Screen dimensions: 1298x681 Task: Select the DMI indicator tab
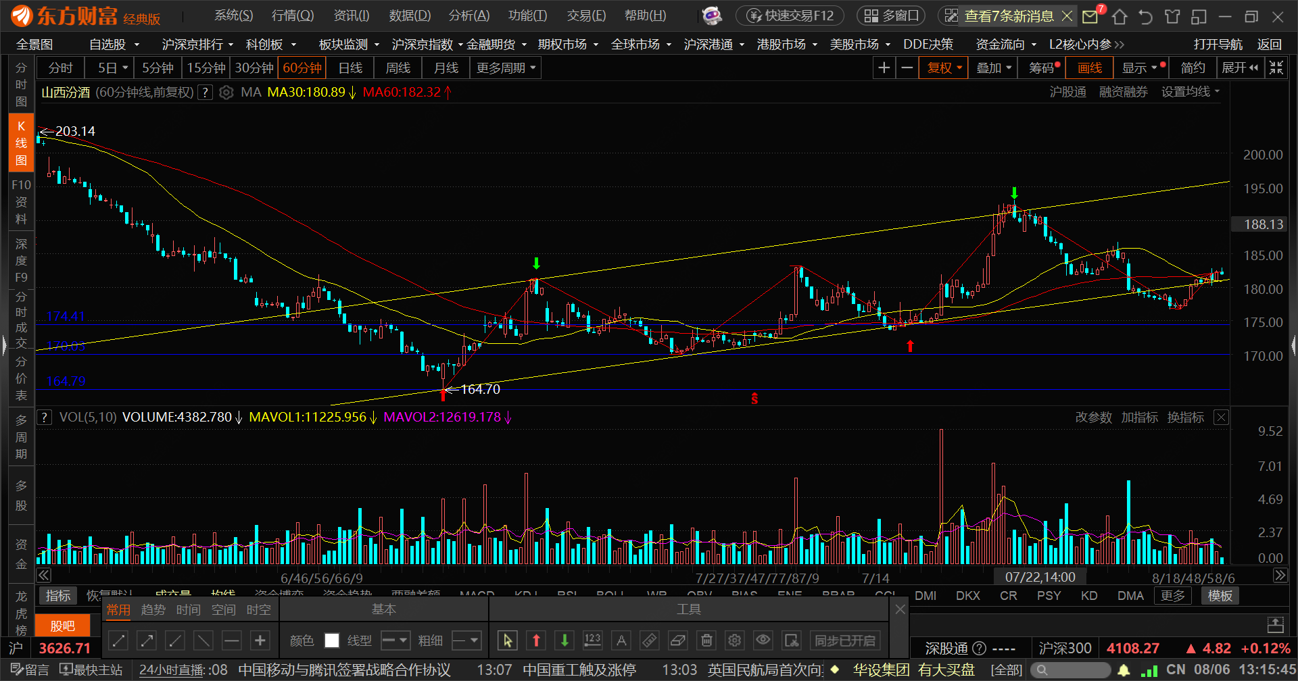click(926, 596)
